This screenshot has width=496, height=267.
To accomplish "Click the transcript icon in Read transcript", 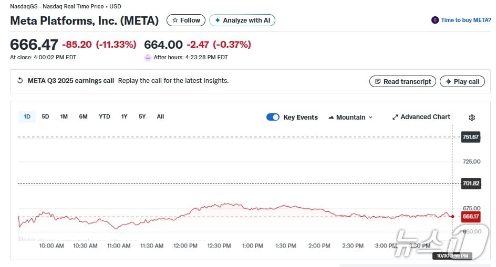I will (377, 81).
